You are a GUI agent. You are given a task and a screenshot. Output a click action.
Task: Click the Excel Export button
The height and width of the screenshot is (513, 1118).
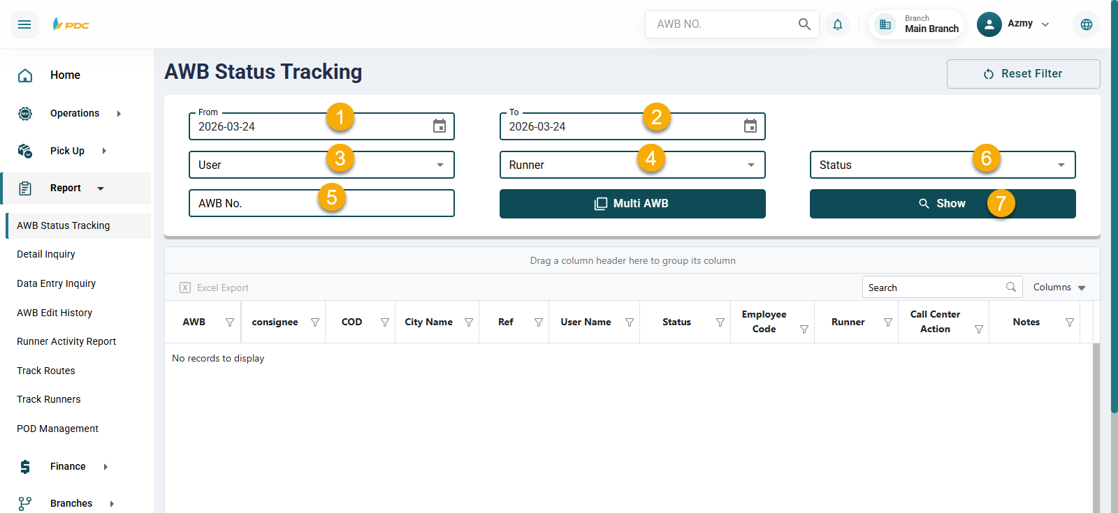pyautogui.click(x=214, y=288)
